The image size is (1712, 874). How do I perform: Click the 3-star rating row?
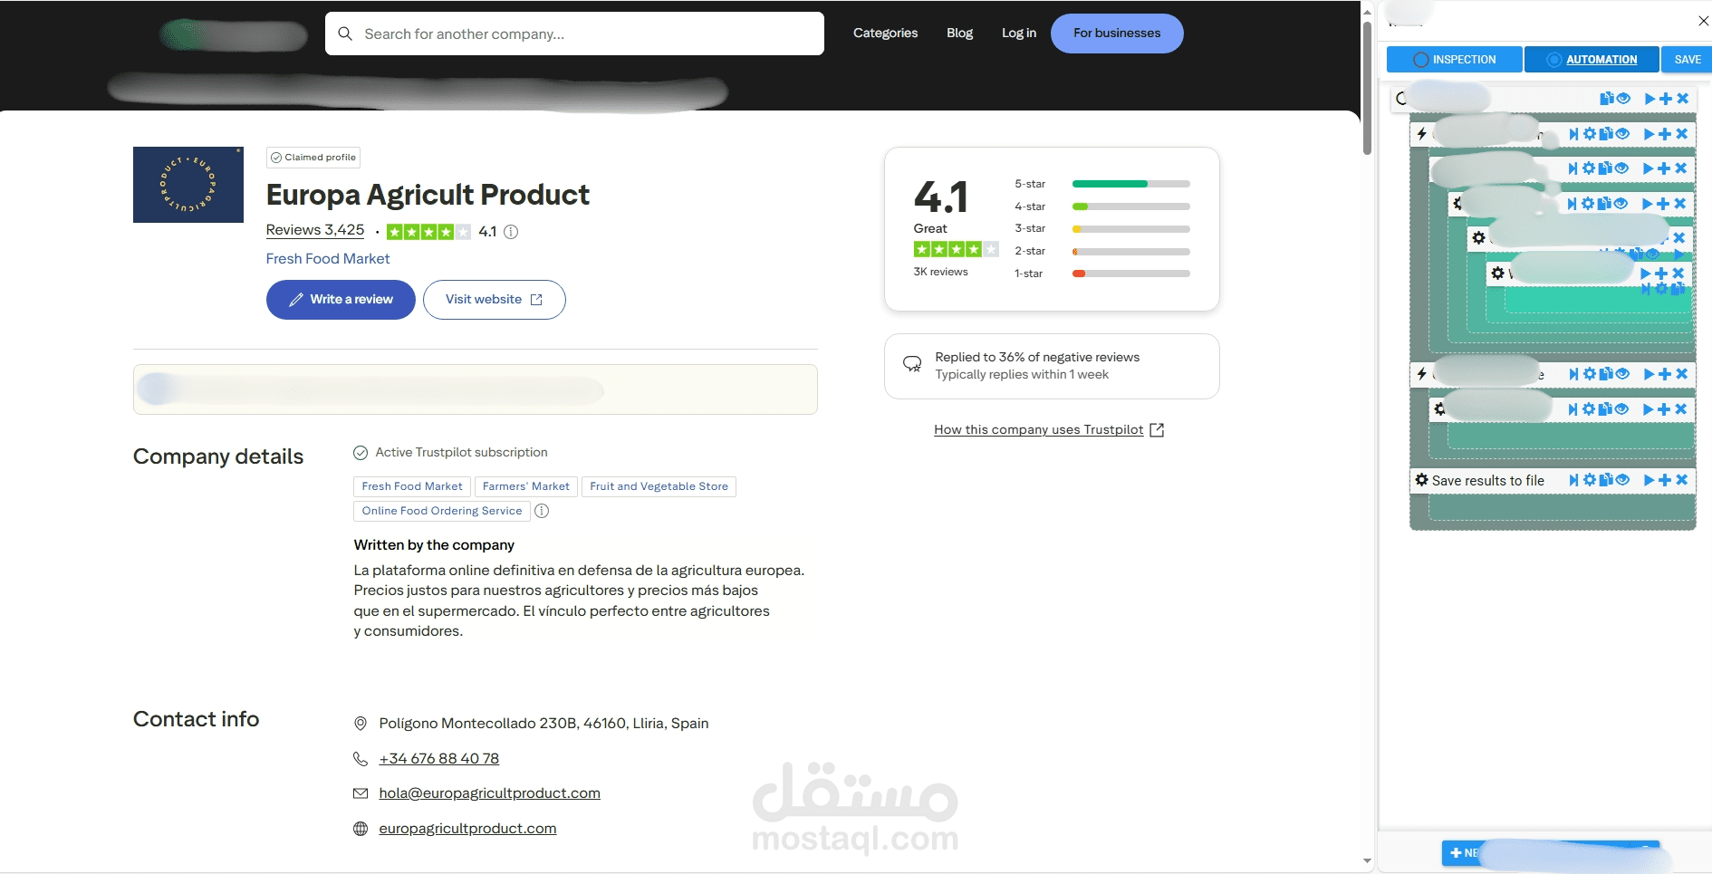click(1101, 229)
